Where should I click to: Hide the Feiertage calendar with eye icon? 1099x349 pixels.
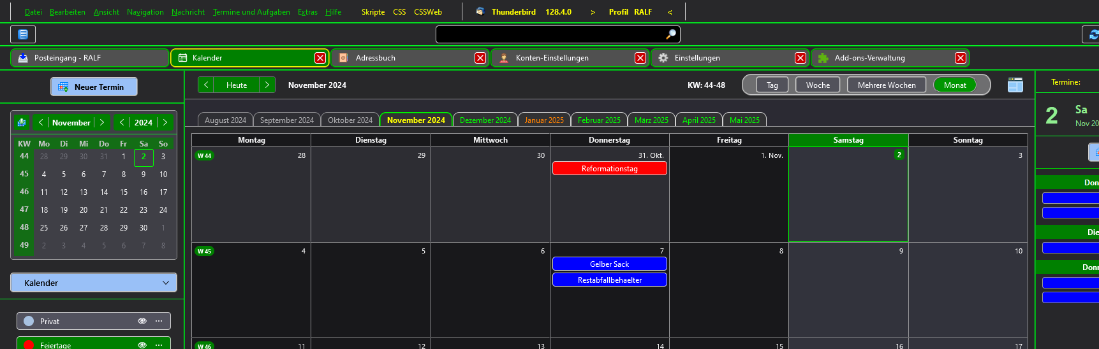tap(142, 345)
